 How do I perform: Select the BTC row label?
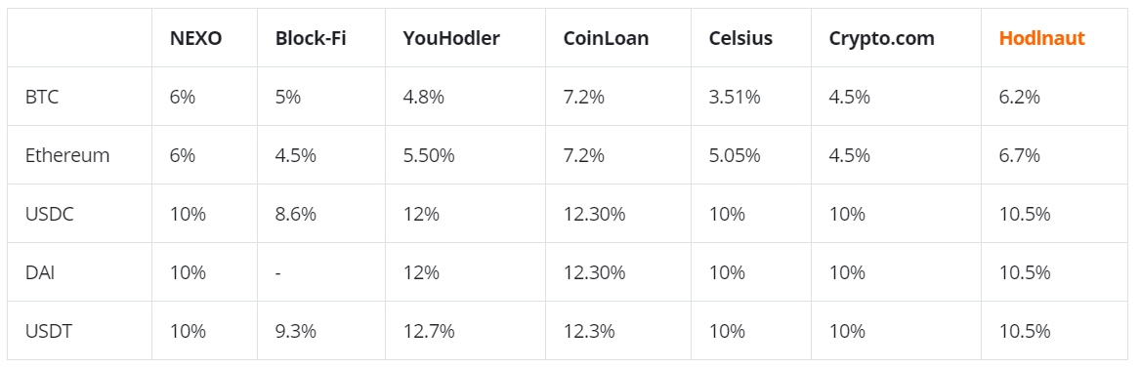coord(41,97)
